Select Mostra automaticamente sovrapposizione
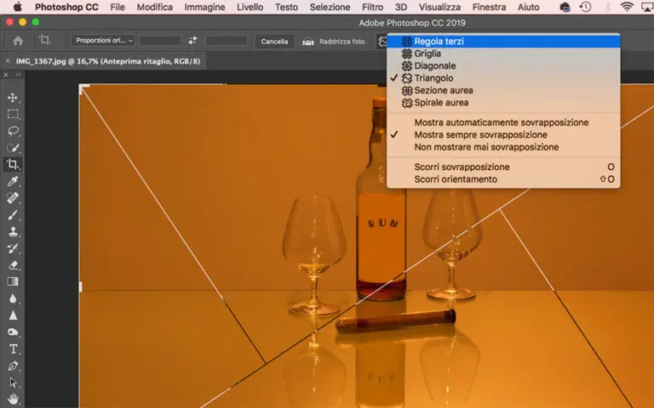Viewport: 654px width, 408px height. (501, 122)
